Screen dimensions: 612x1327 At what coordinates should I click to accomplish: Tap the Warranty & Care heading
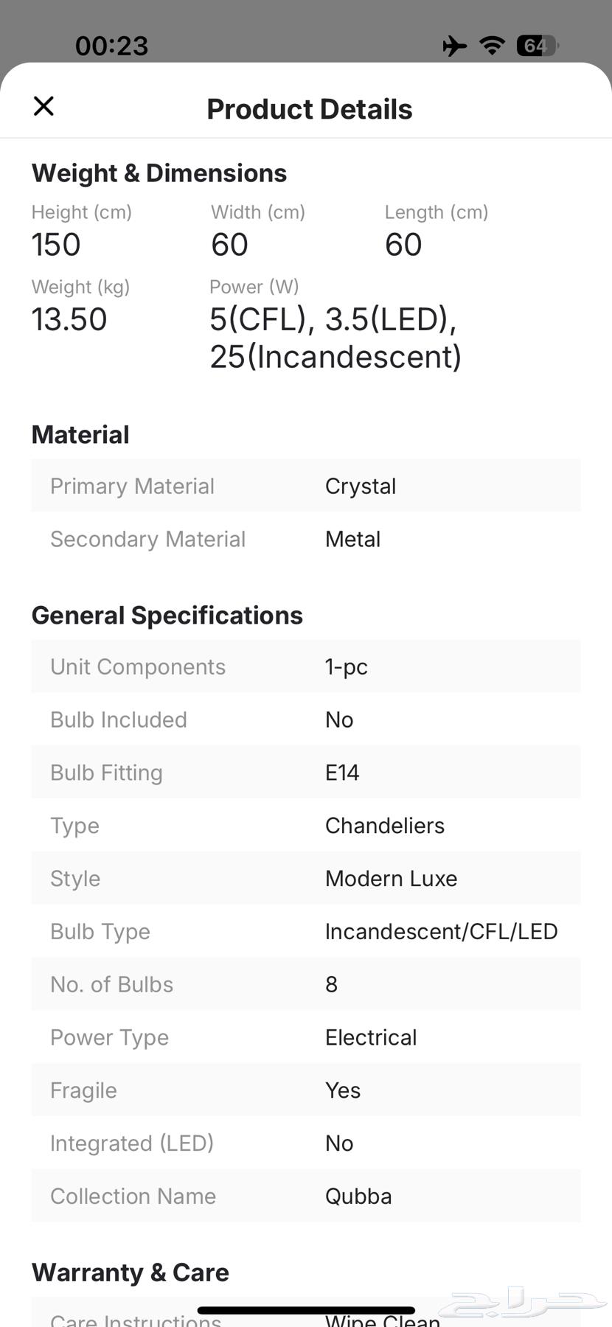[x=131, y=1272]
